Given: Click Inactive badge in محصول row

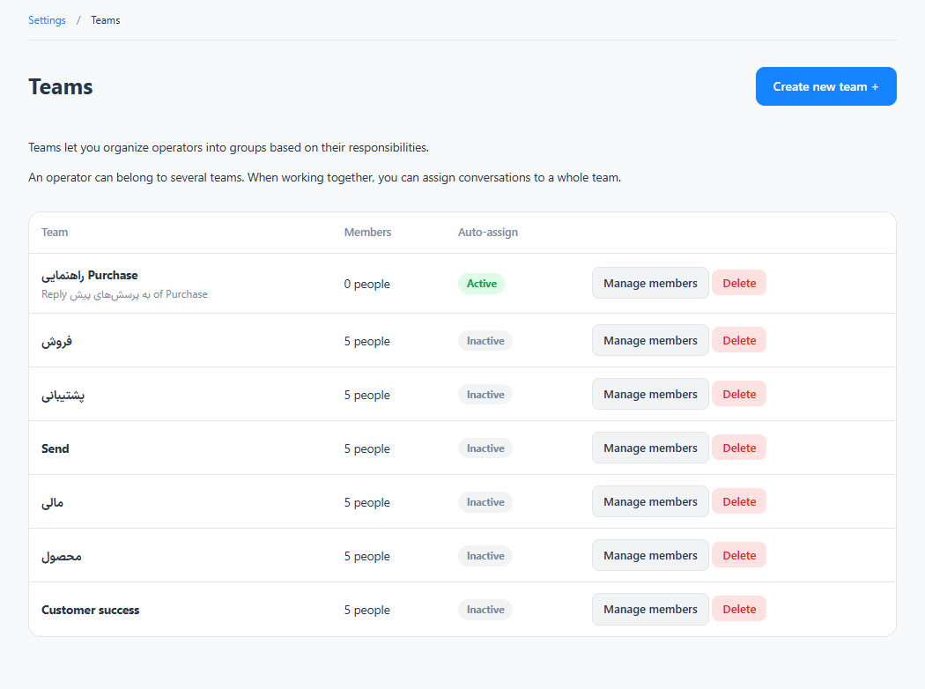Looking at the screenshot, I should pyautogui.click(x=485, y=556).
